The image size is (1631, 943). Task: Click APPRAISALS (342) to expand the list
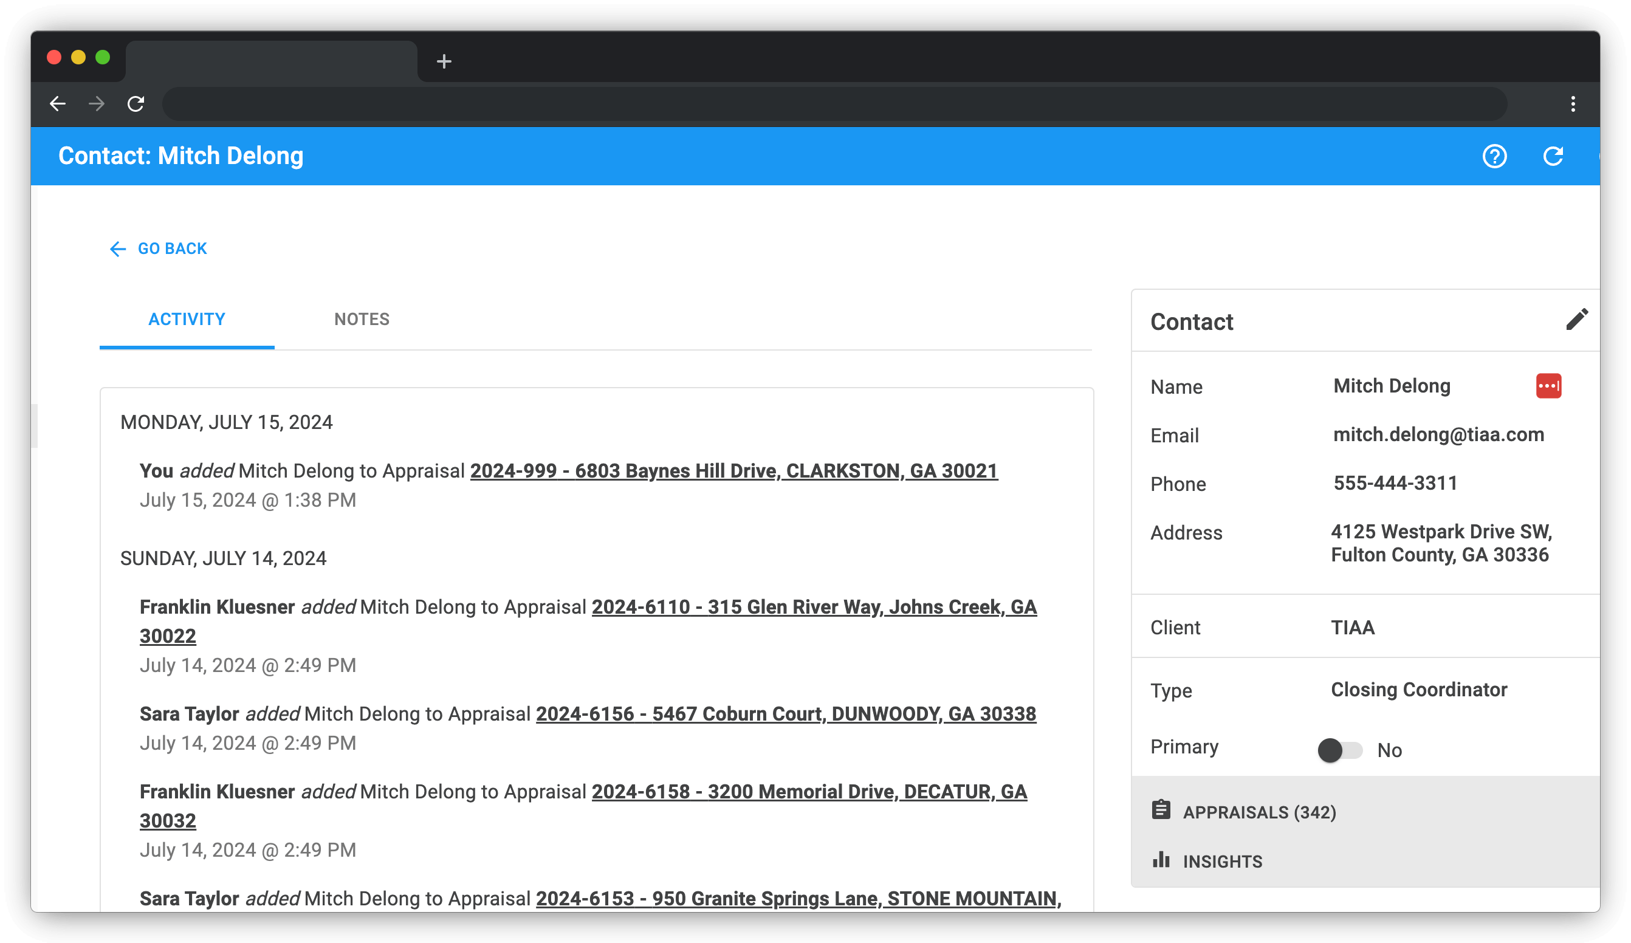pos(1260,812)
